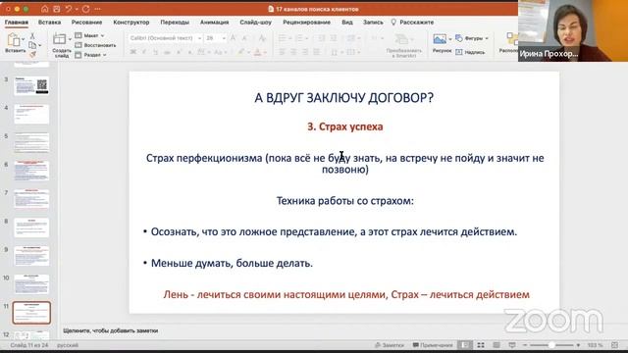Select slide 10 thumbnail
The image size is (628, 353).
pos(31,284)
